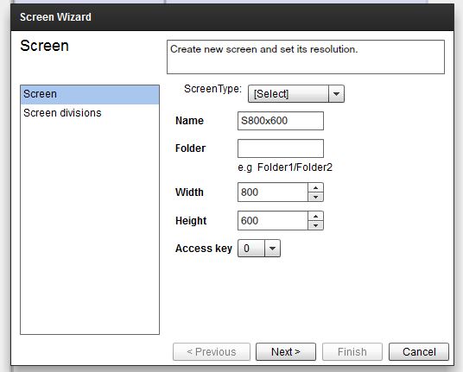The height and width of the screenshot is (372, 463).
Task: Click the description text box
Action: click(x=306, y=57)
